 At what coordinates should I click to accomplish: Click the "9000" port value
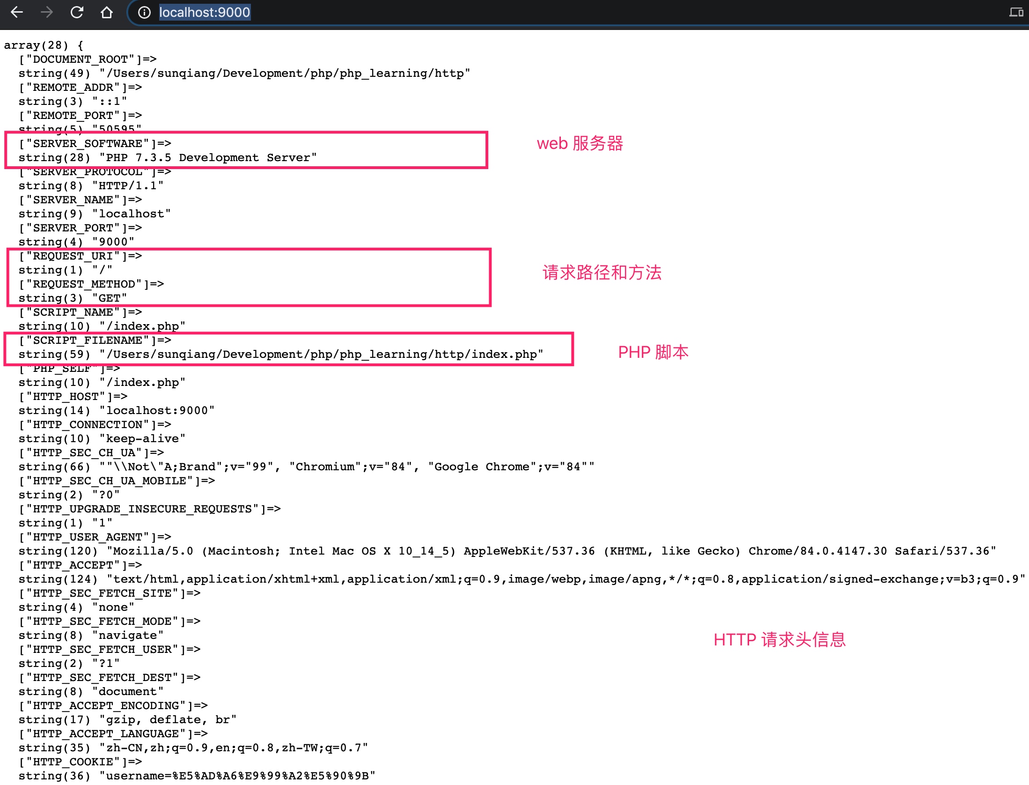click(113, 242)
